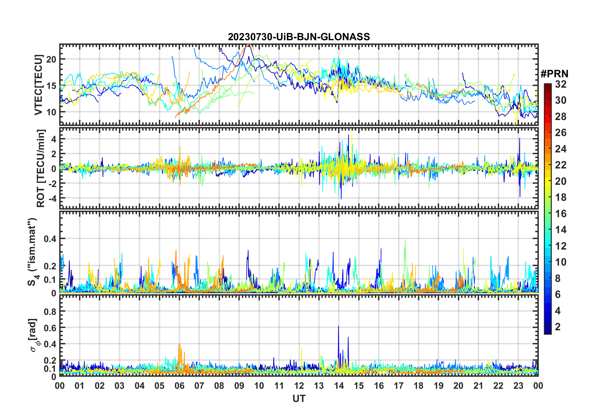598x418 pixels.
Task: Select the 23 hour tick label on the UT axis
Action: (518, 386)
